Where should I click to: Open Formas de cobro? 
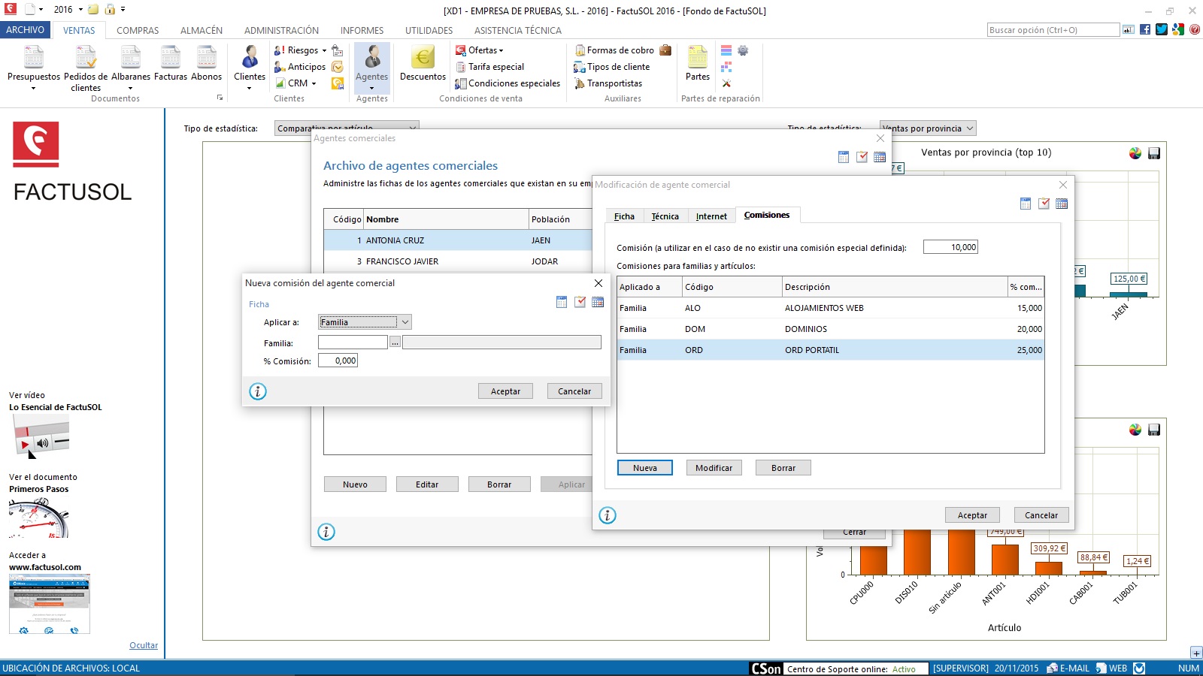pyautogui.click(x=614, y=50)
